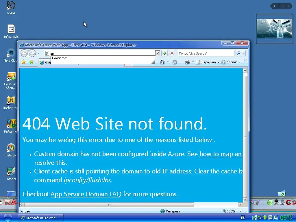This screenshot has width=296, height=222.
Task: Click the sidebar gadget picture thumbnail
Action: 274,29
